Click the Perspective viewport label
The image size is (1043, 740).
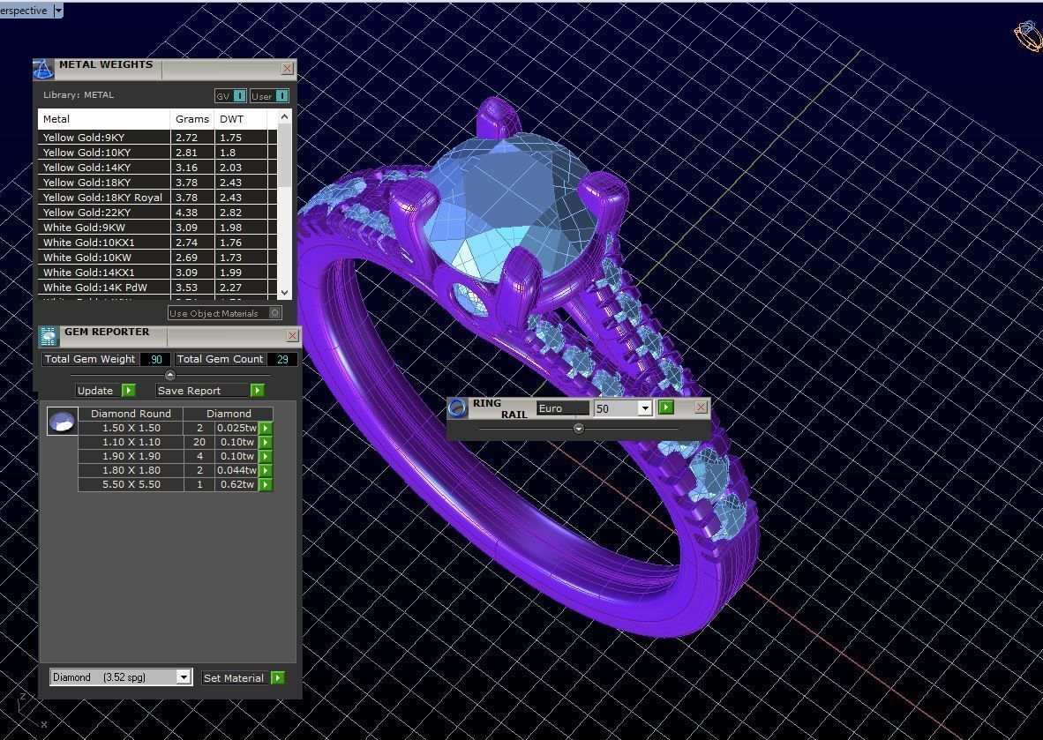(x=24, y=11)
